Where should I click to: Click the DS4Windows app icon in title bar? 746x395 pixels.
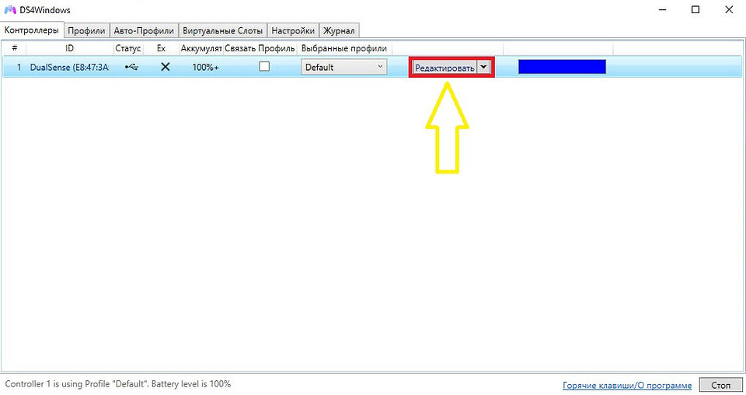pos(10,10)
